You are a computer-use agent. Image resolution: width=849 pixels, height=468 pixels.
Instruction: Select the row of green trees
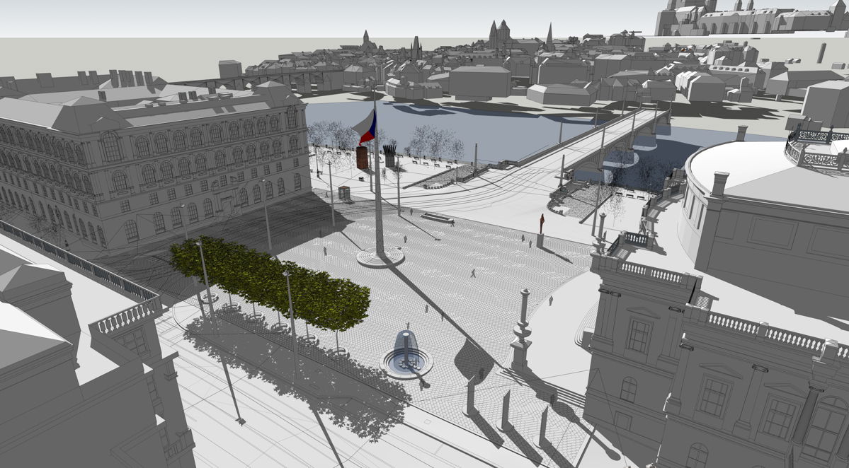click(x=269, y=279)
